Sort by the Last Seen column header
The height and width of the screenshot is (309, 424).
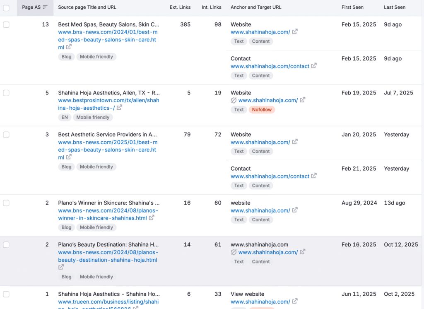pos(394,7)
